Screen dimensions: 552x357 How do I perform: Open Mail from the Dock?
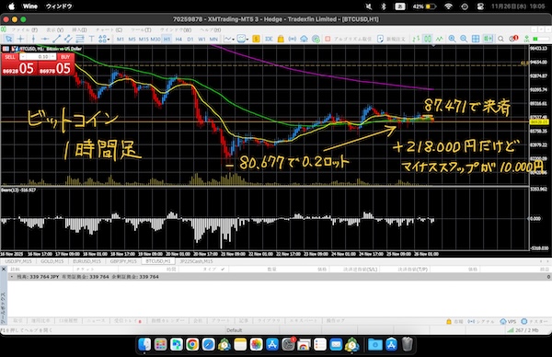click(x=336, y=344)
